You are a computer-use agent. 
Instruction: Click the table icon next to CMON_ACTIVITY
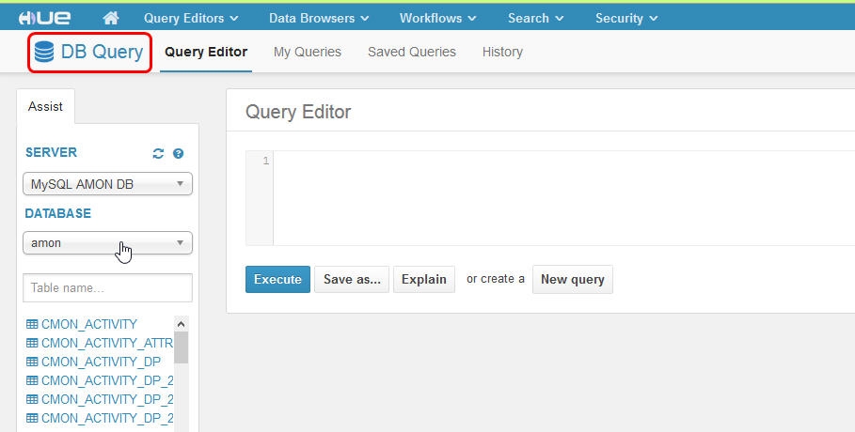(32, 324)
